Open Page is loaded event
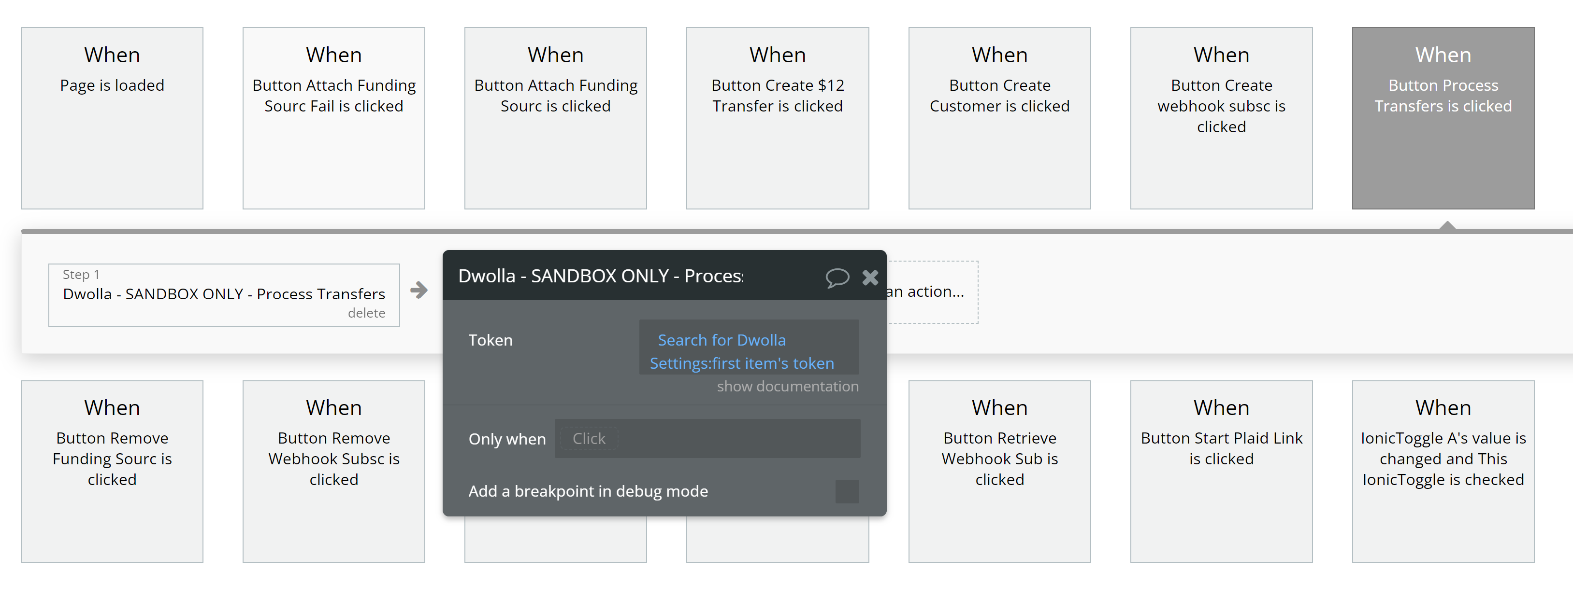The width and height of the screenshot is (1573, 598). pos(112,118)
